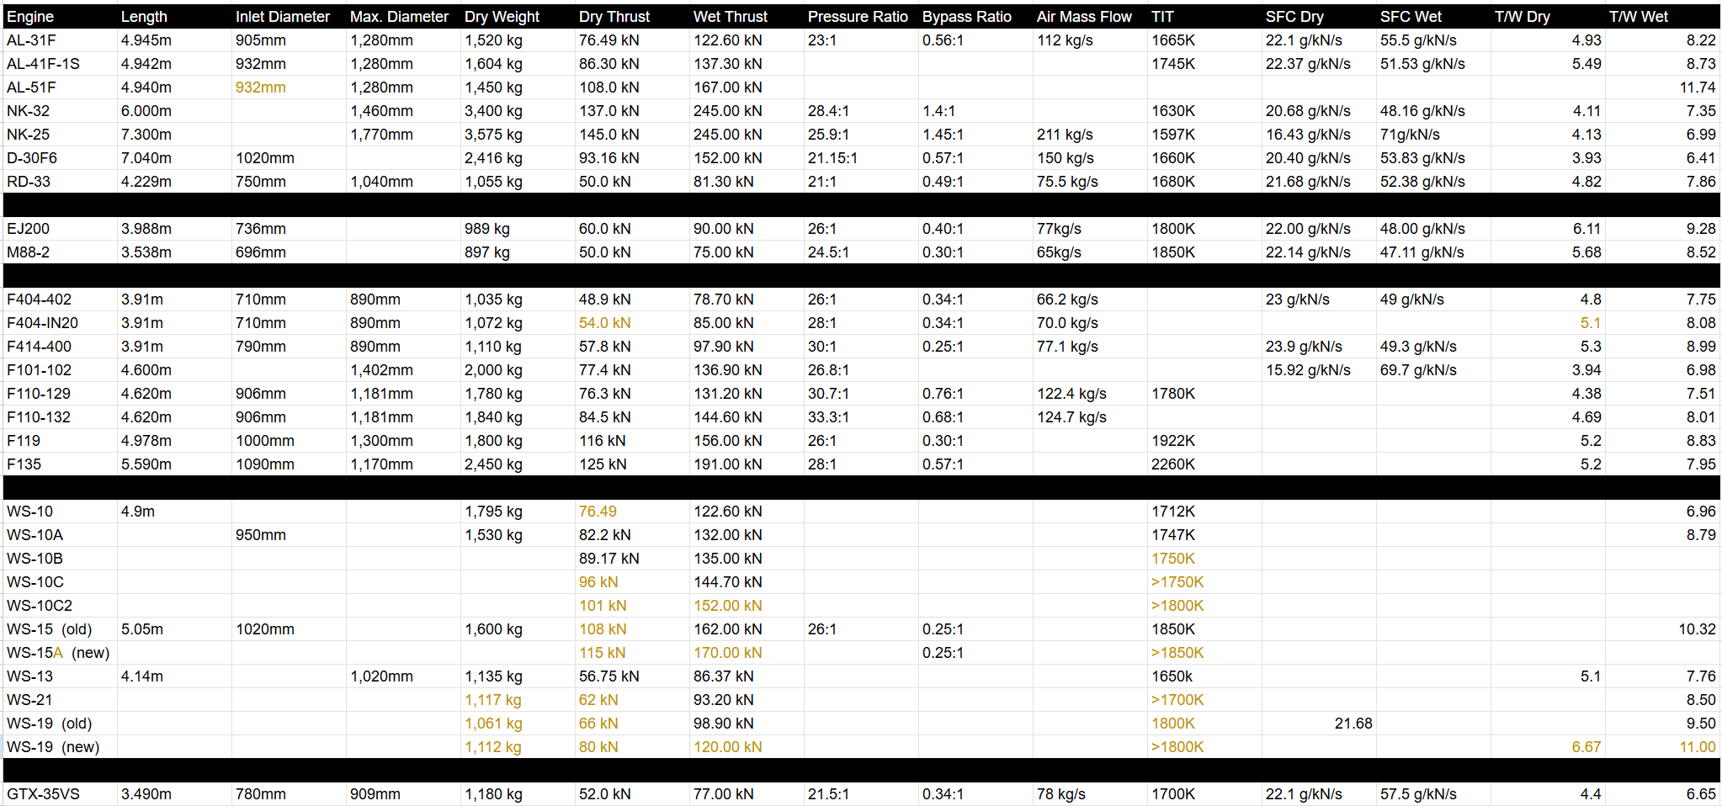Click the Air Mass Flow header cell

point(1083,17)
